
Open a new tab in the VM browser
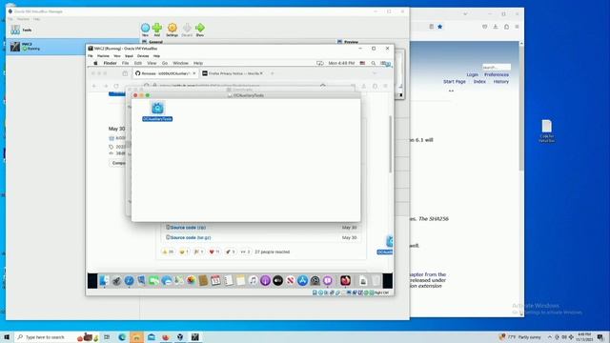[272, 73]
